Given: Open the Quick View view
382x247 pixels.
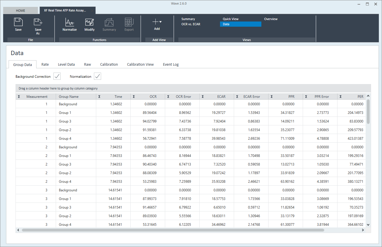Looking at the screenshot, I should click(x=231, y=19).
